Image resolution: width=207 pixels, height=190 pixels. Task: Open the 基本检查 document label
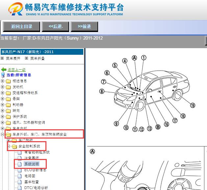(32, 182)
